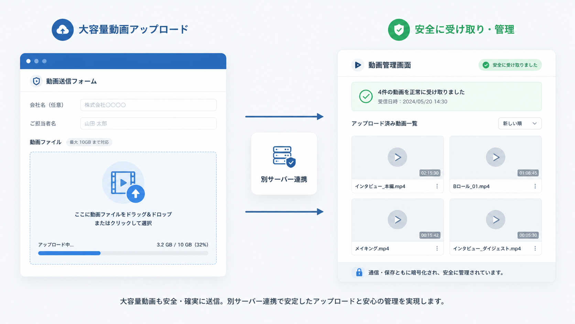Click the upload progress bar
Screen dimensions: 575x324
coord(123,253)
